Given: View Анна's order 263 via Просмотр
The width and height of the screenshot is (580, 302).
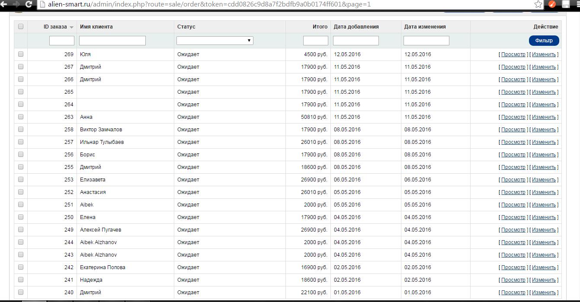Looking at the screenshot, I should (513, 117).
